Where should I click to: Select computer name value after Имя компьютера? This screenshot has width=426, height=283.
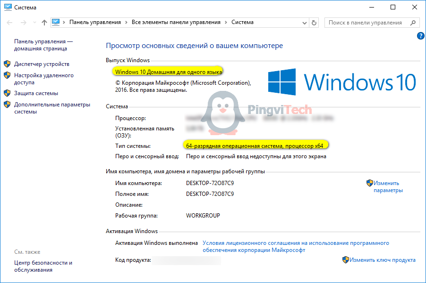tap(210, 183)
